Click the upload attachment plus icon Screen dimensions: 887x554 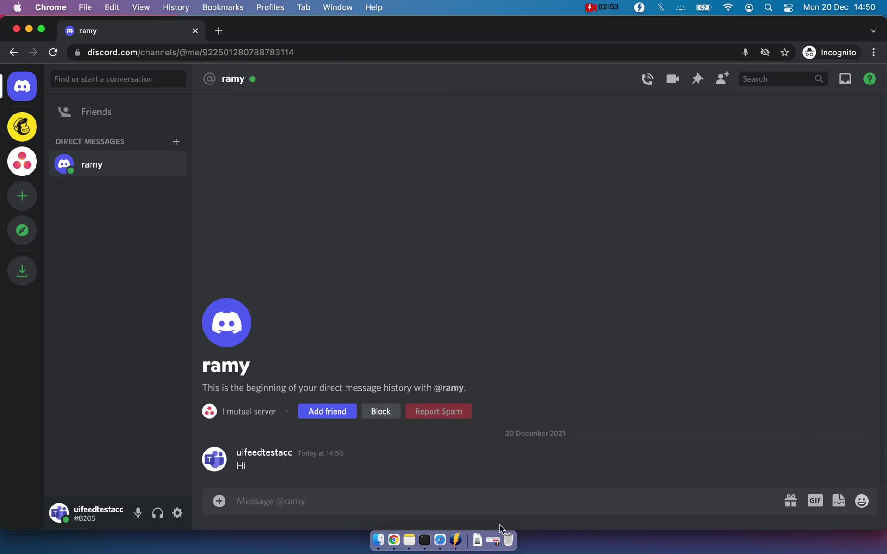coord(219,501)
